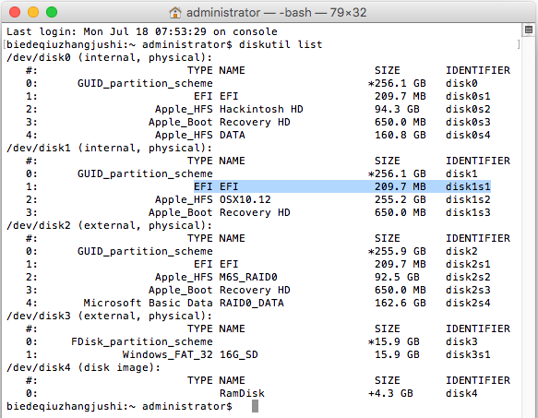Click the highlighted disk1s1 EFI row
Image resolution: width=538 pixels, height=418 pixels.
342,186
